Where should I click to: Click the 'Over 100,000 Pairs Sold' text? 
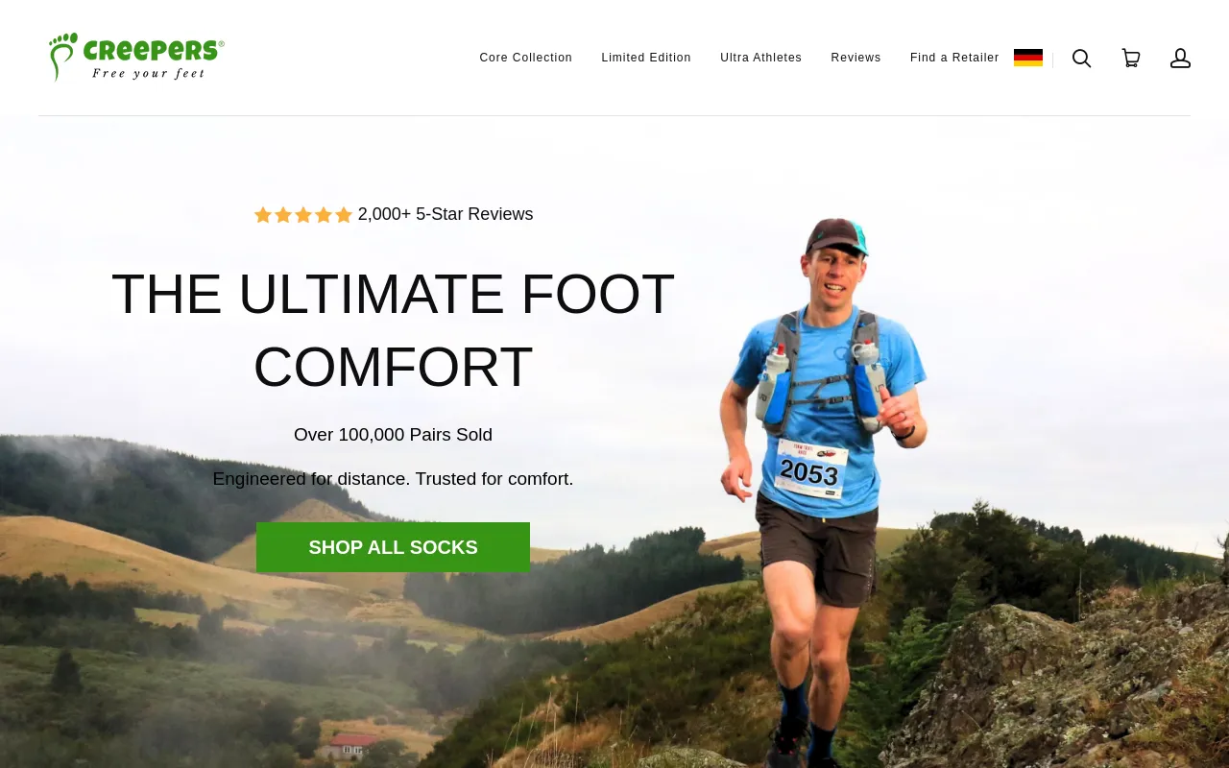point(393,435)
